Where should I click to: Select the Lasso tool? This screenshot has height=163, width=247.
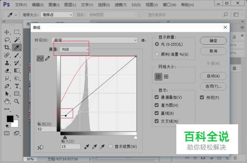click(7, 40)
